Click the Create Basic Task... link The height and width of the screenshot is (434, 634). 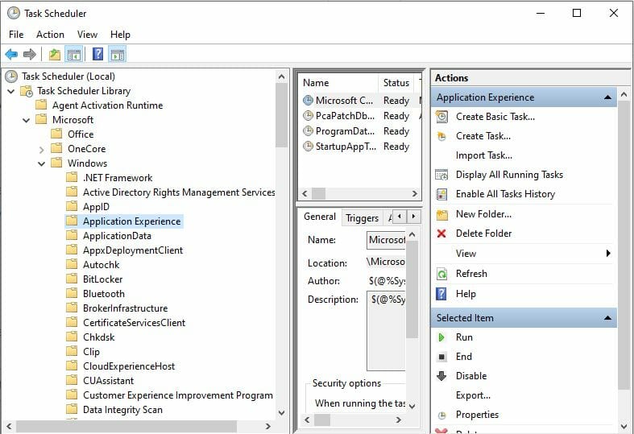(495, 117)
